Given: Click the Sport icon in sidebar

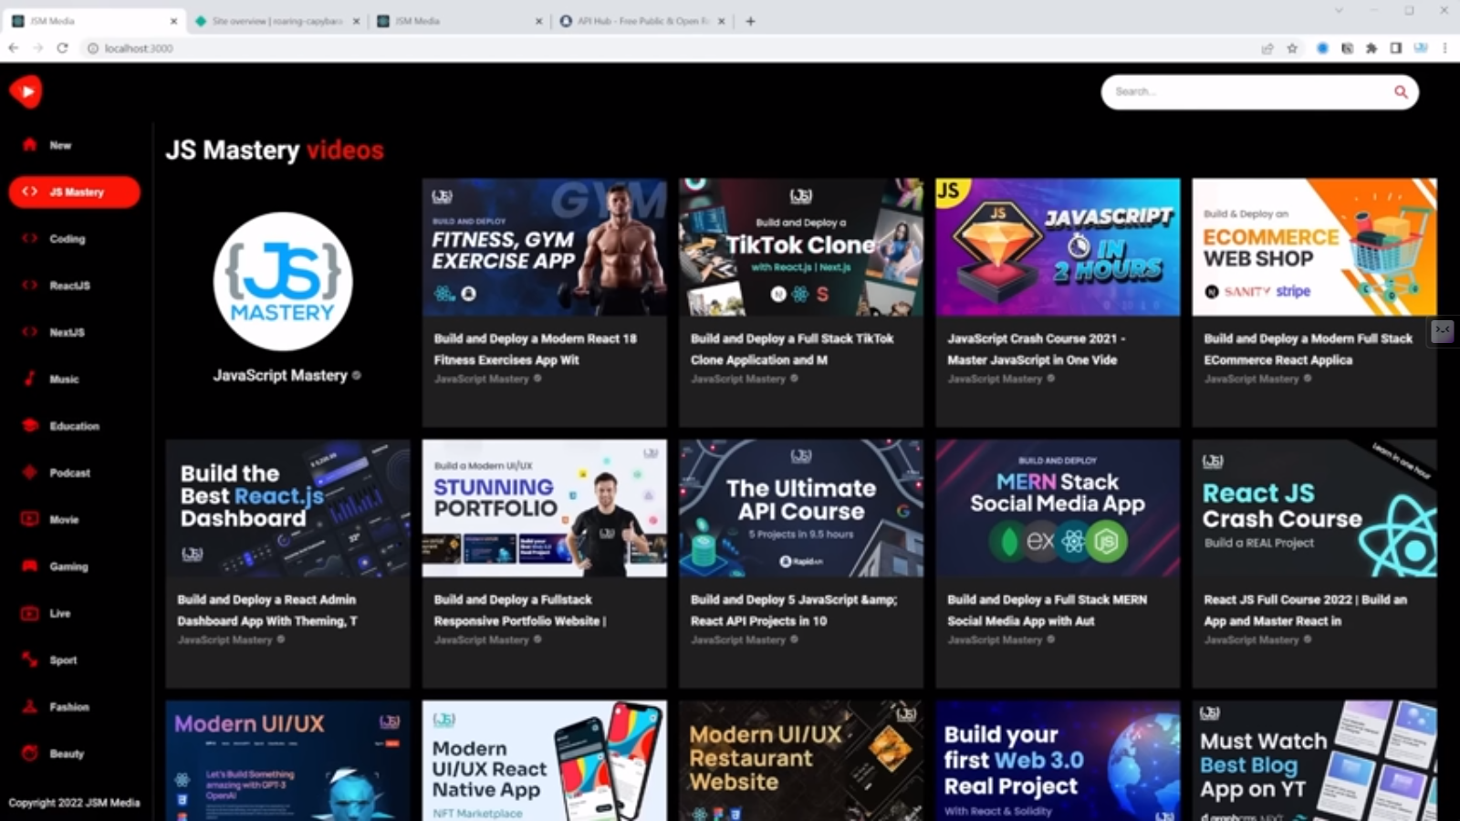Looking at the screenshot, I should [30, 660].
